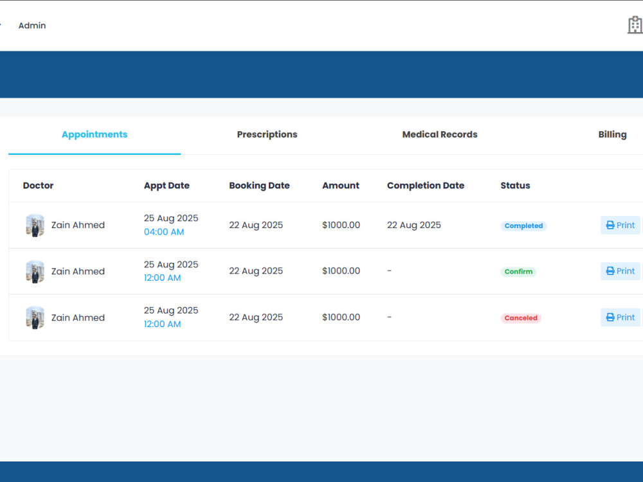Click the Amount column header
This screenshot has height=482, width=643.
[x=340, y=185]
